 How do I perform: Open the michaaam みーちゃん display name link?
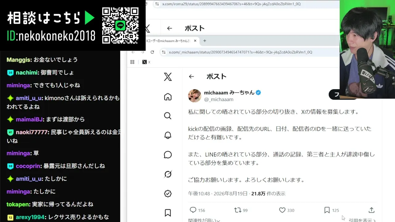point(229,92)
